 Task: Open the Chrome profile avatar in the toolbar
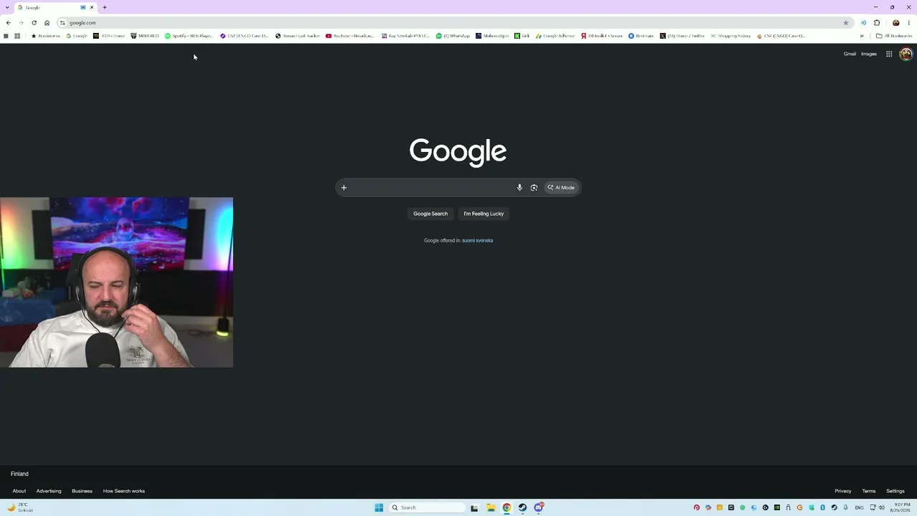896,23
